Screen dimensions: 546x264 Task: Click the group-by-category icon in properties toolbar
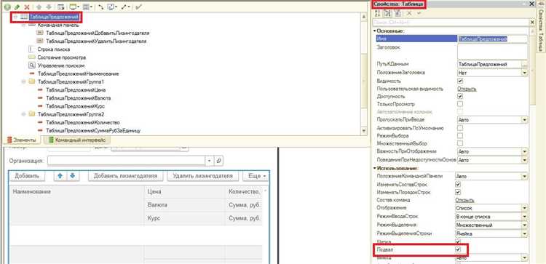coord(387,14)
